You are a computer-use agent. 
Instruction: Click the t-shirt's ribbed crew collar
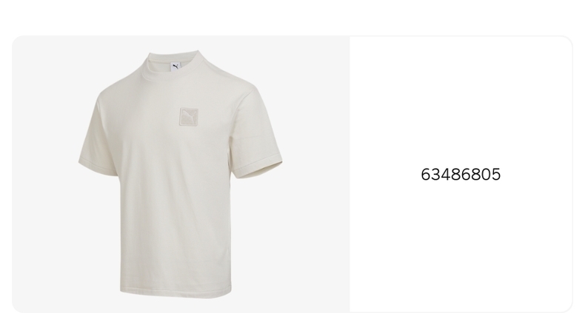click(x=173, y=64)
